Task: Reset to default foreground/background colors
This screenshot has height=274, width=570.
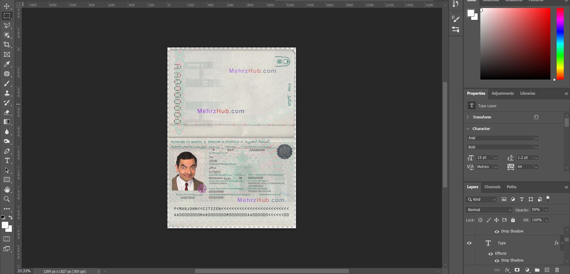Action: tap(3, 217)
